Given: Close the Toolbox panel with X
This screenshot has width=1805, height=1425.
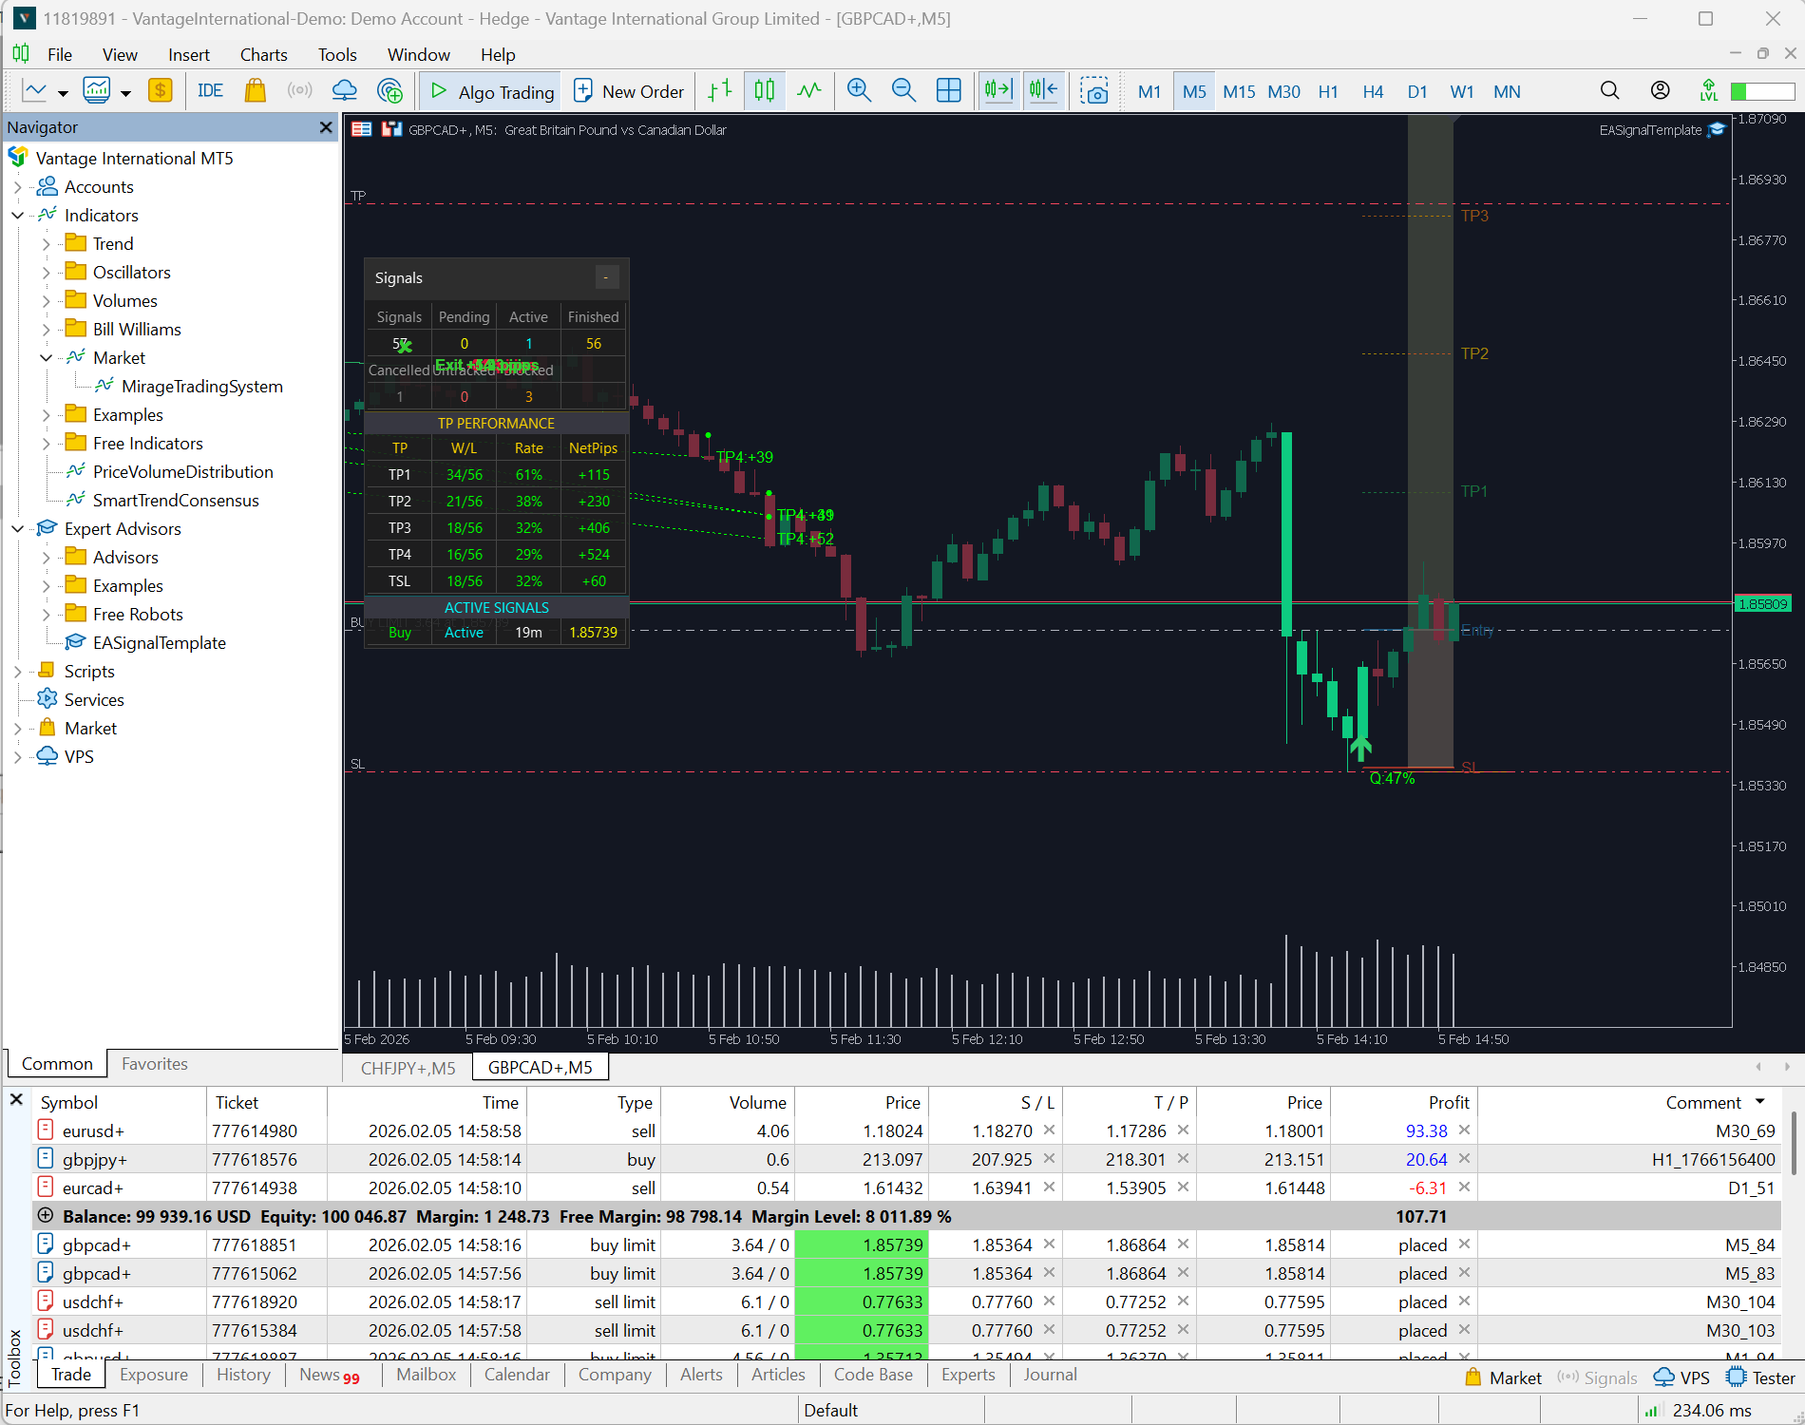Looking at the screenshot, I should click(x=16, y=1099).
